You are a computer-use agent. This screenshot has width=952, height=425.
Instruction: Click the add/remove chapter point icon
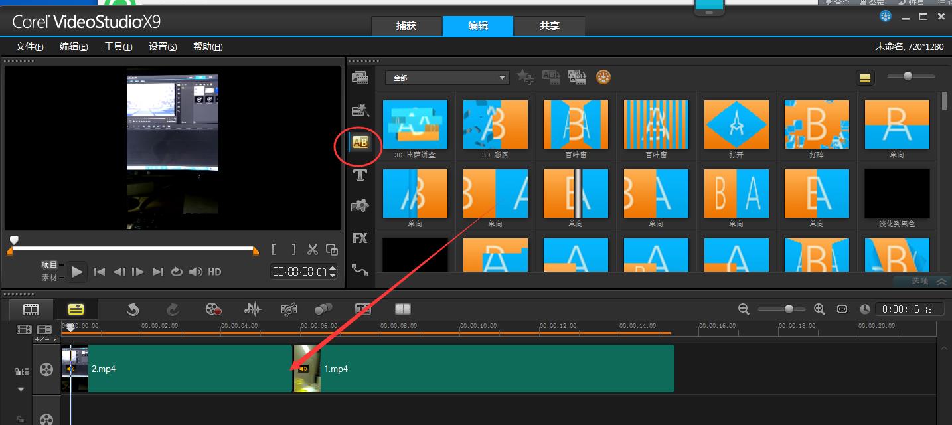44,329
